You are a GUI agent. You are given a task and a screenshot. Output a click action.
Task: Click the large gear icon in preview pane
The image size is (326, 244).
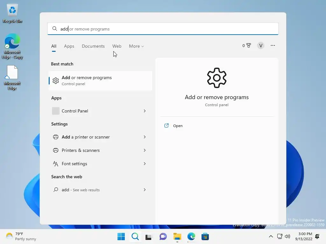point(216,78)
